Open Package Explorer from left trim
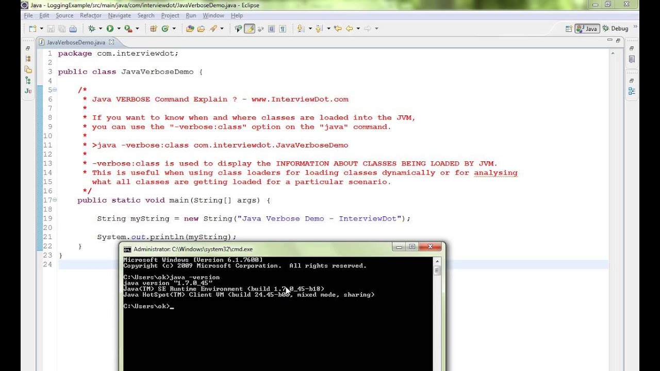660x371 pixels. click(28, 59)
